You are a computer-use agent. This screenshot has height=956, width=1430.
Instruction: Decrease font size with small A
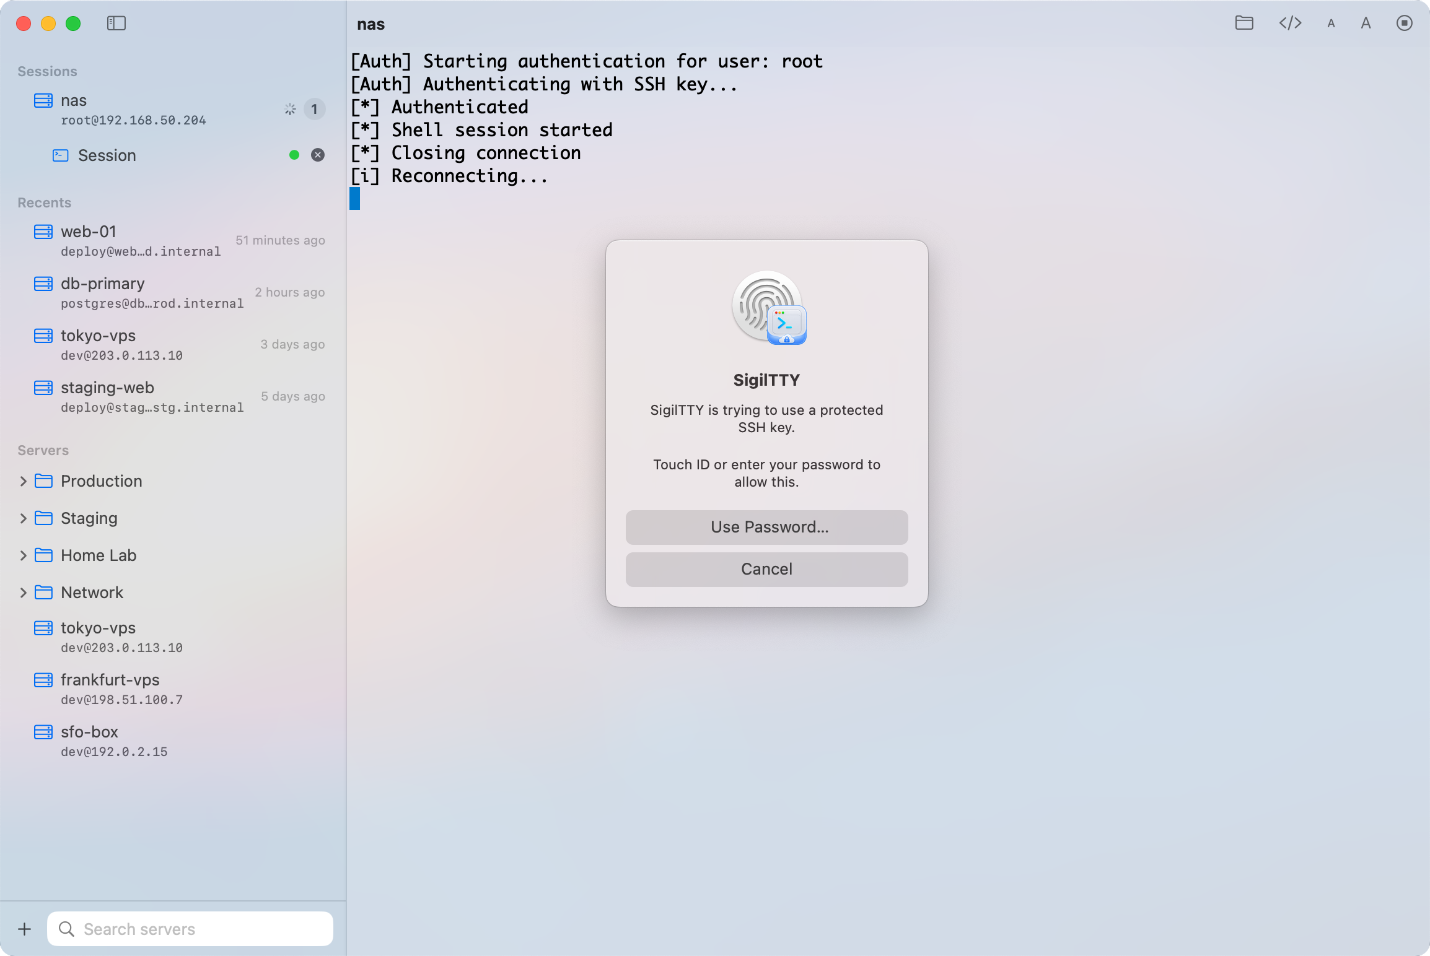1331,24
